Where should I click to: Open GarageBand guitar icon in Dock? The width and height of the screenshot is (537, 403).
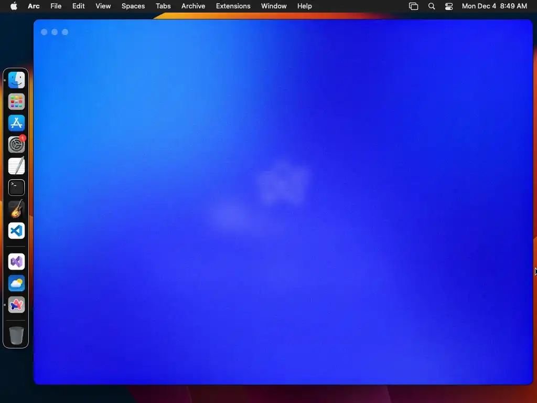[16, 209]
